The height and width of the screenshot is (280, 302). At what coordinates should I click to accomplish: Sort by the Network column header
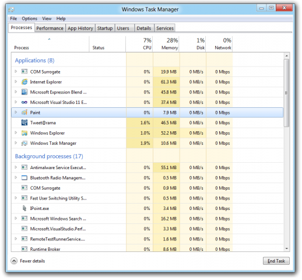coord(219,44)
